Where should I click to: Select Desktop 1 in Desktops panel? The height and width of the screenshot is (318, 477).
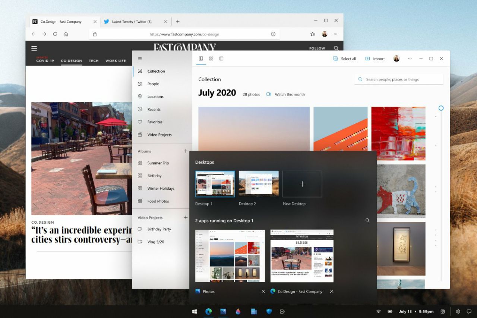tap(215, 184)
